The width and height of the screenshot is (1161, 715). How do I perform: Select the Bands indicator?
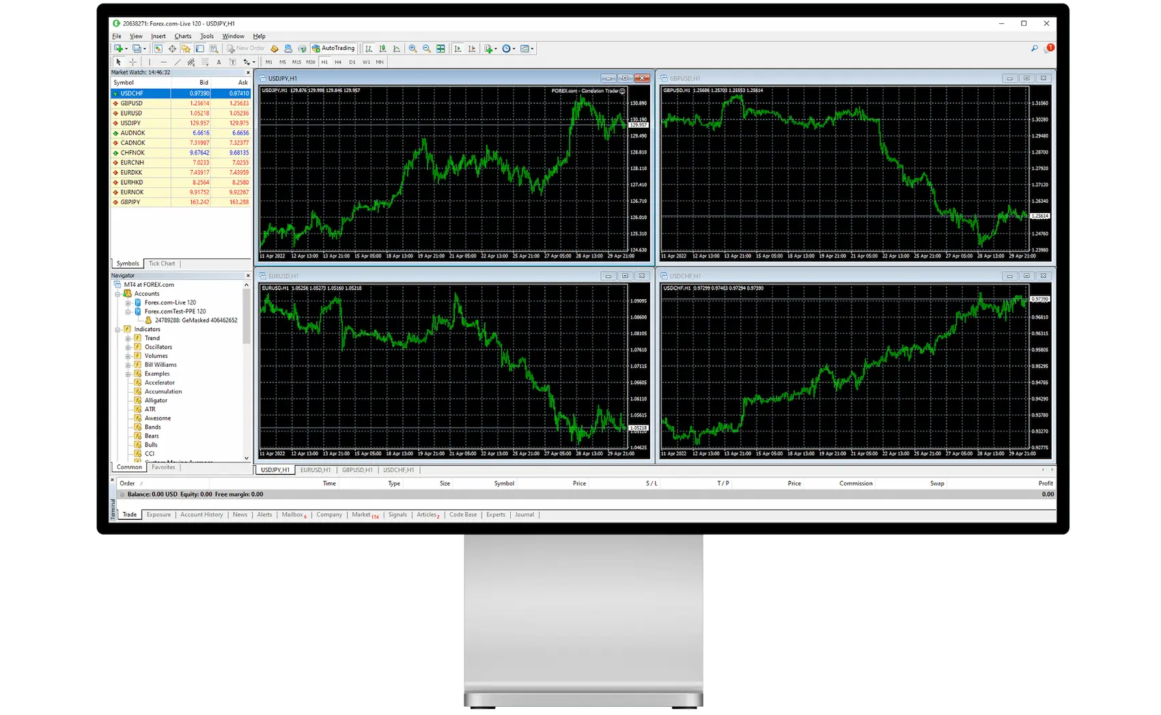152,427
